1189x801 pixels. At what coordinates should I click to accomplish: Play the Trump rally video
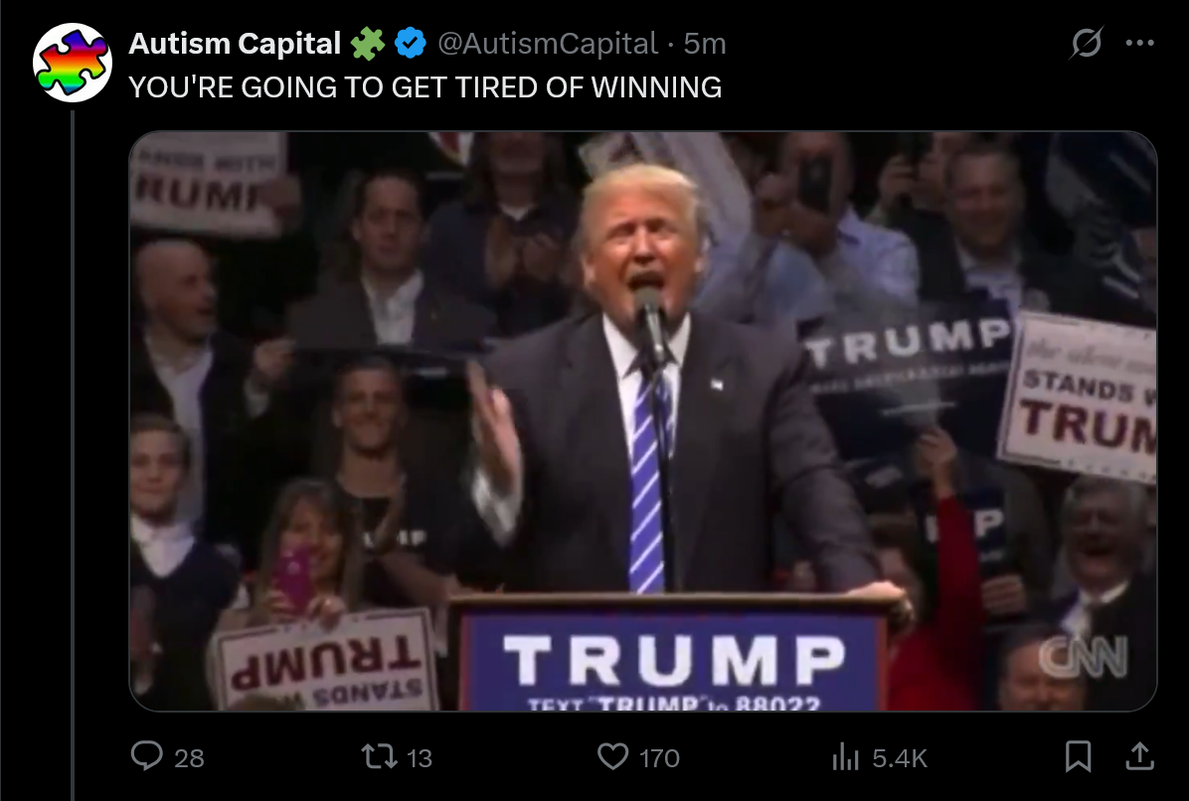coord(643,421)
